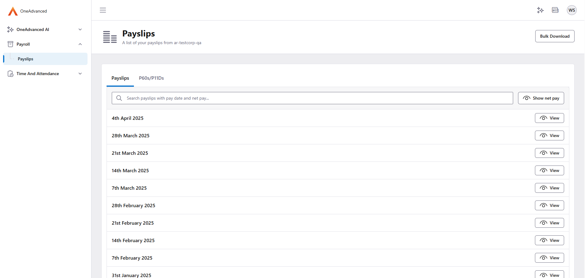This screenshot has height=278, width=585.
Task: Click the Payroll sidebar icon
Action: click(x=10, y=44)
